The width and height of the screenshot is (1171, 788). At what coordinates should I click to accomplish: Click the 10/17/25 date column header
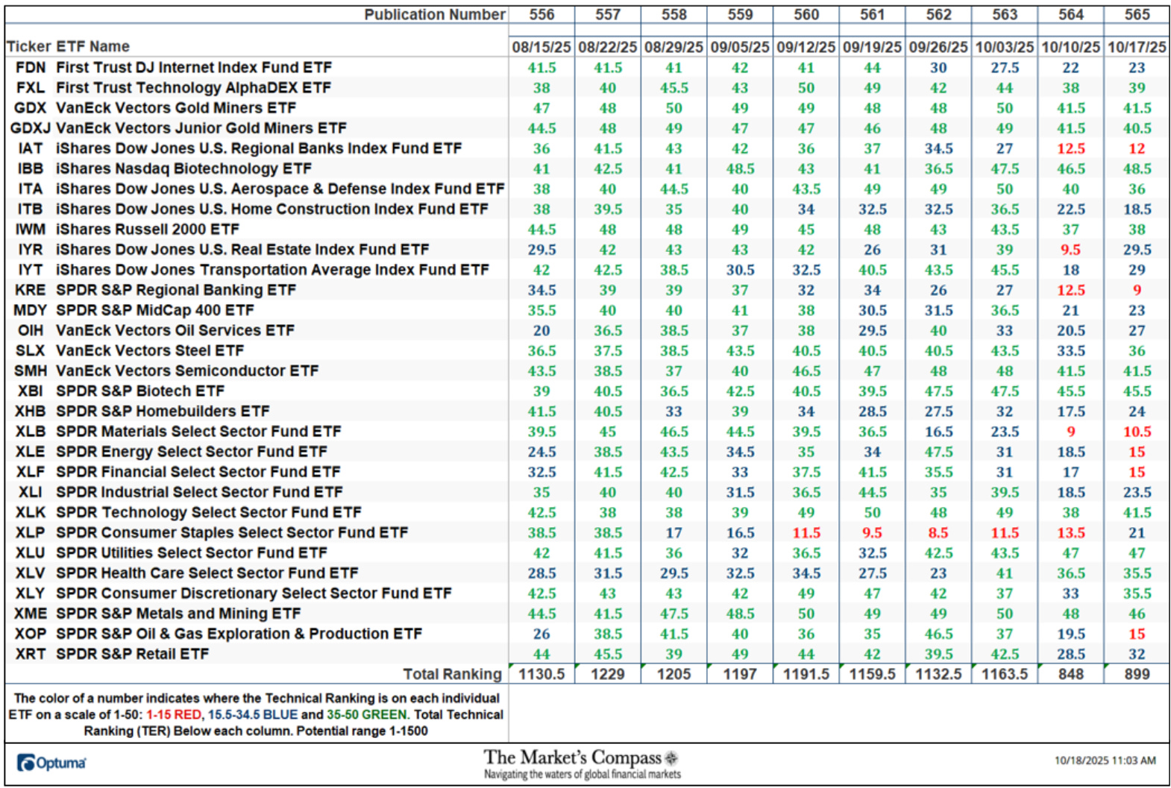click(x=1137, y=47)
